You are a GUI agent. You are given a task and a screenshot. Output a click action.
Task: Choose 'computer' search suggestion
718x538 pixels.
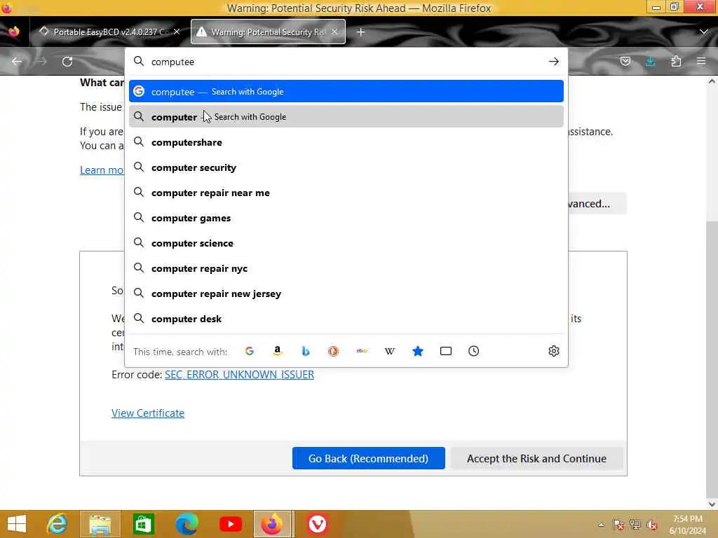point(346,117)
